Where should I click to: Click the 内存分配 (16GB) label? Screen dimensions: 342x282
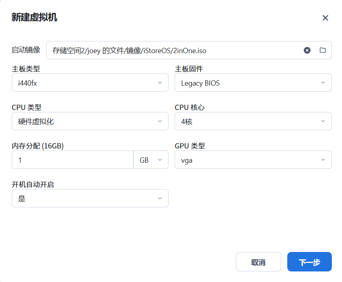click(x=38, y=146)
